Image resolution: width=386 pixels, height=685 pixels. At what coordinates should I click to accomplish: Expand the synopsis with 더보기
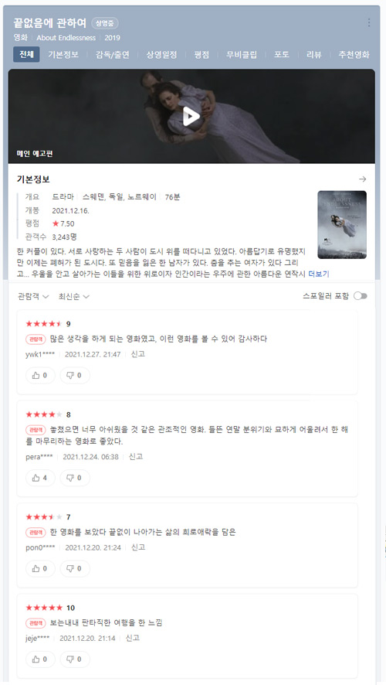coord(319,274)
